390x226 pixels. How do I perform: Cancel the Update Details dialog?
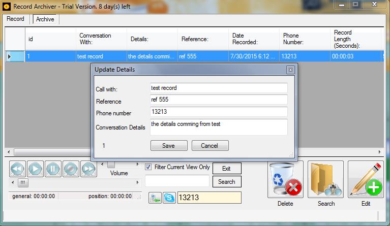coord(209,146)
